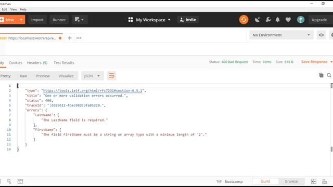Viewport: 333px width, 187px height.
Task: Open keyboard shortcuts icon in status bar
Action: tap(325, 181)
